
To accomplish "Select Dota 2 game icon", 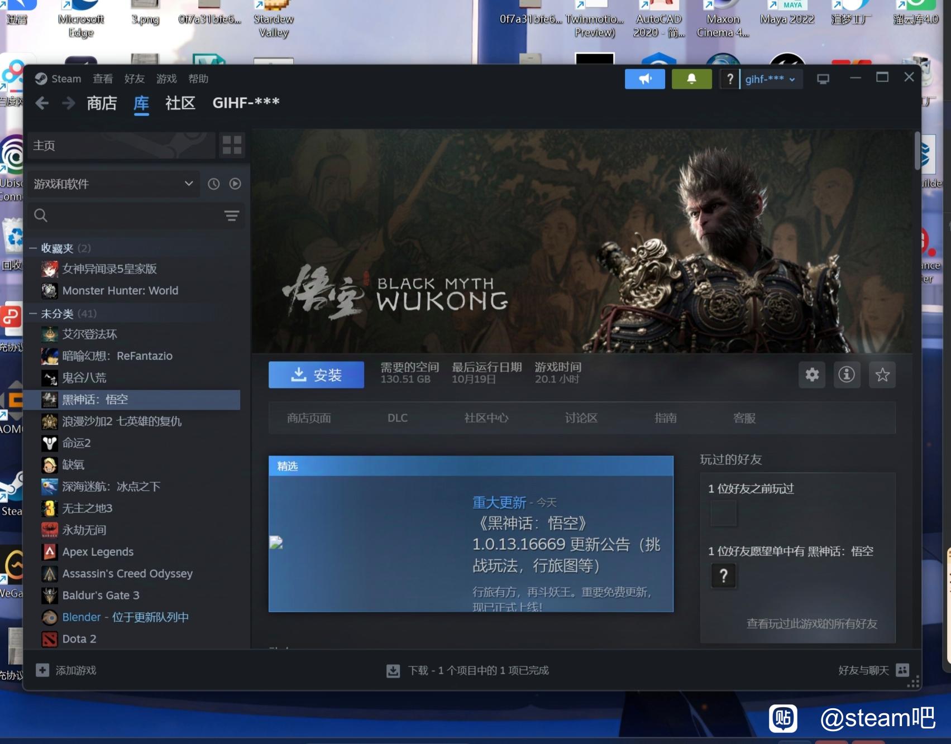I will (50, 639).
